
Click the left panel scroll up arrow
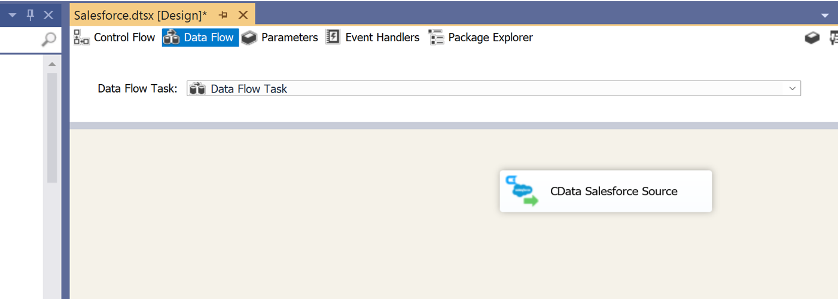pos(52,64)
